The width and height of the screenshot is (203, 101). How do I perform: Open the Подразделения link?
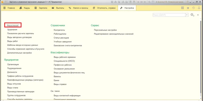click(14, 68)
